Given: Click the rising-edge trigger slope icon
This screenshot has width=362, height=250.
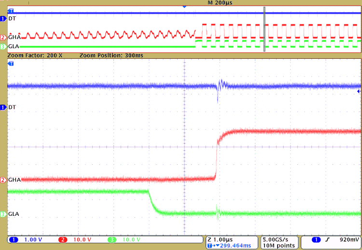Looking at the screenshot, I should [327, 239].
